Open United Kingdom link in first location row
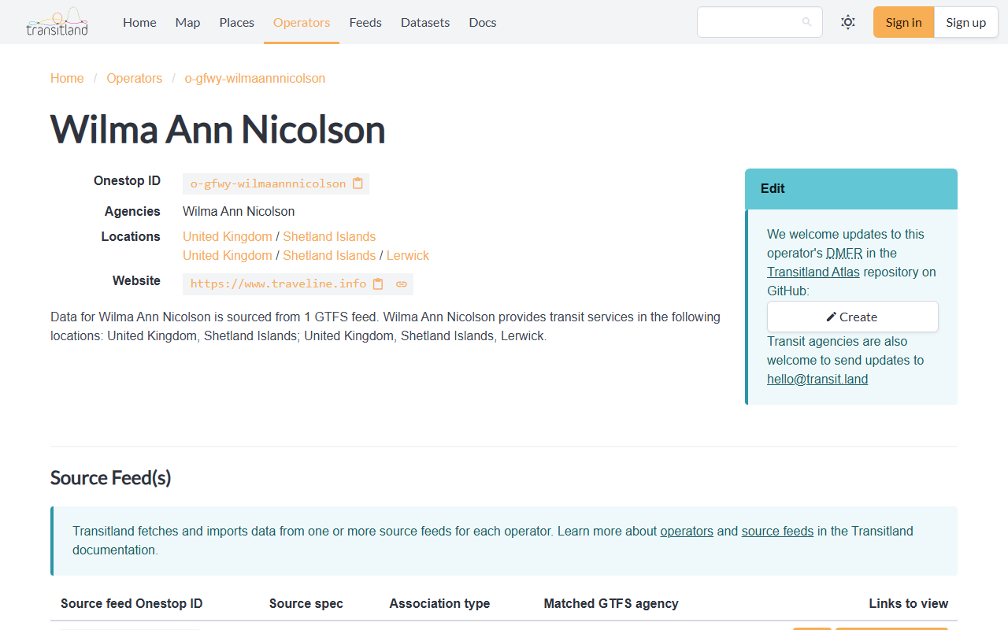 coord(228,236)
